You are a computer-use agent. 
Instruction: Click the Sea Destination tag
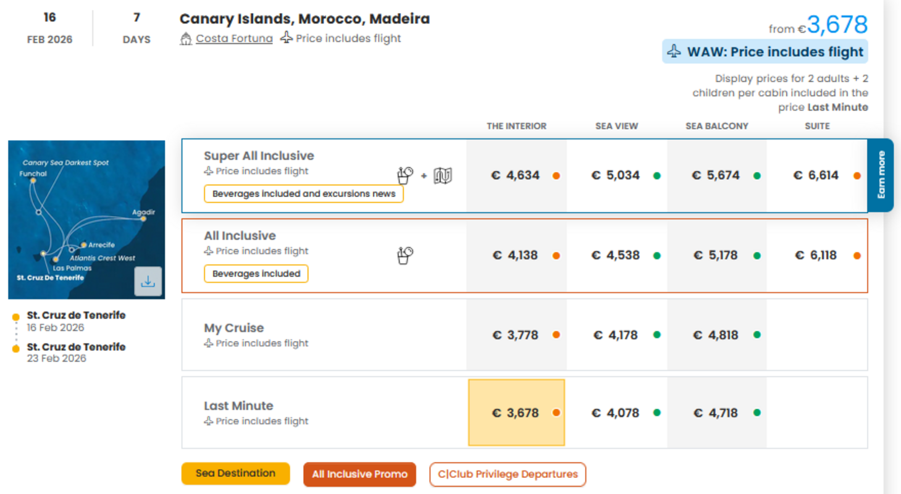point(235,474)
